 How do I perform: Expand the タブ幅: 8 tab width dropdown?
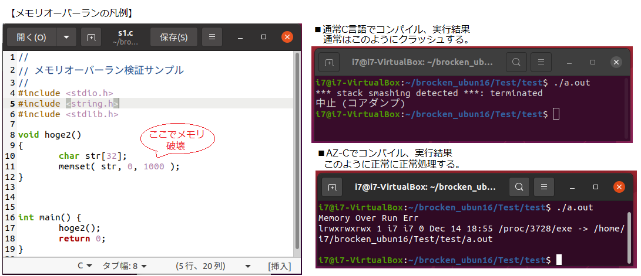[125, 266]
